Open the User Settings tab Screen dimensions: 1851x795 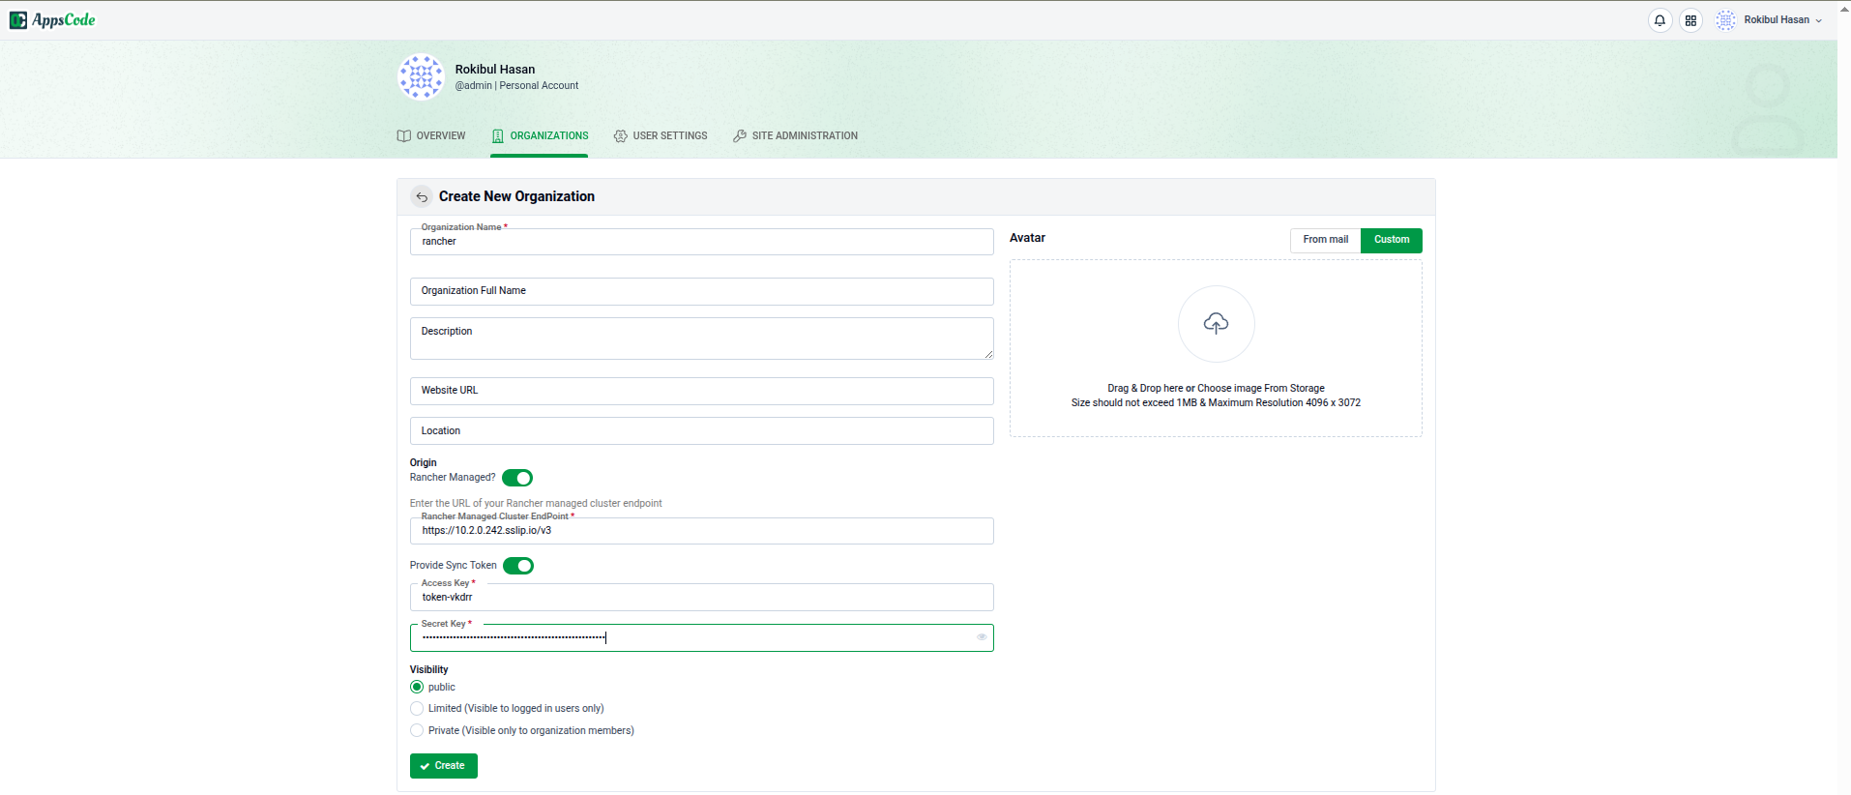(x=661, y=136)
